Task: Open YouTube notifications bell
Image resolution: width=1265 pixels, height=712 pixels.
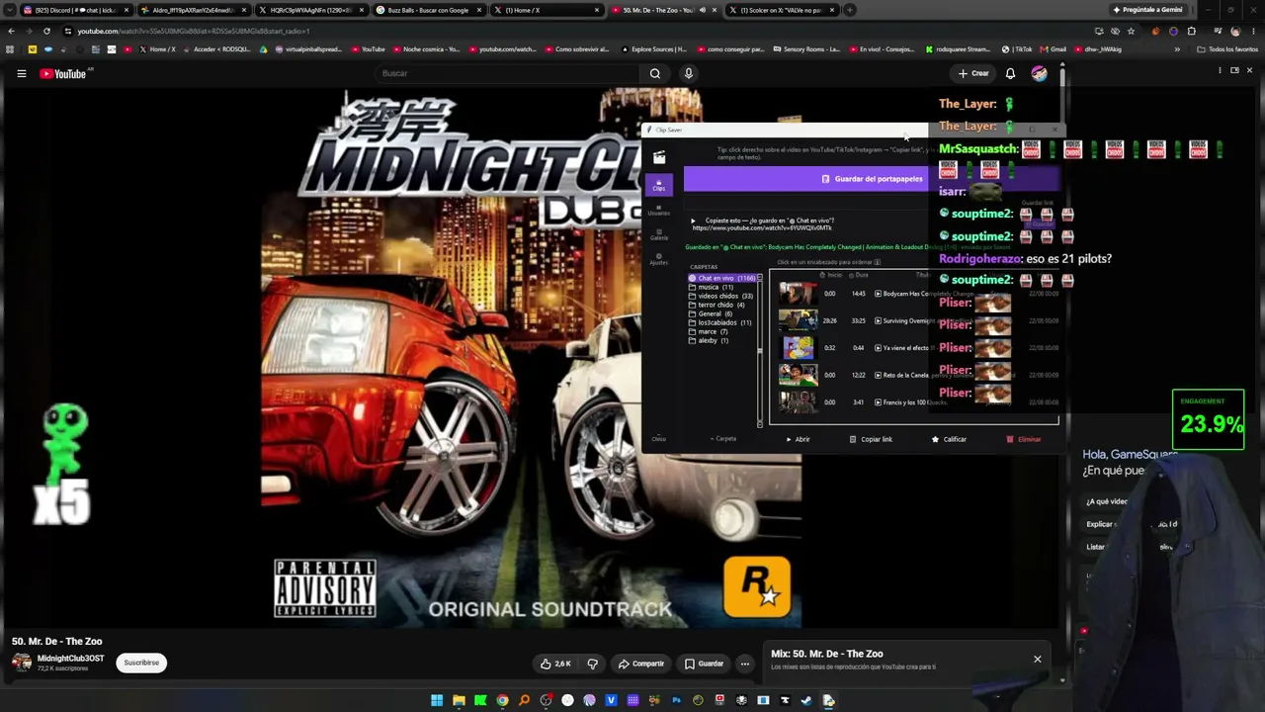Action: pyautogui.click(x=1010, y=73)
